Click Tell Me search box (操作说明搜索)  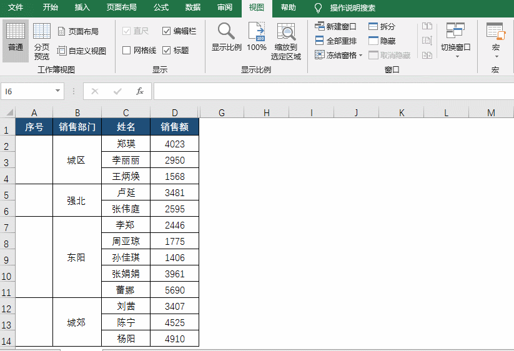click(352, 8)
